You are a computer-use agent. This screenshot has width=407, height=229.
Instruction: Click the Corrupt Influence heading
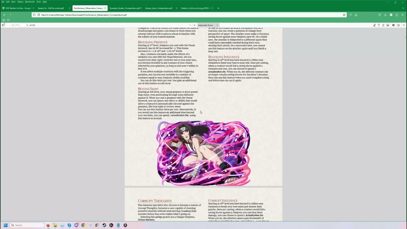(223, 201)
